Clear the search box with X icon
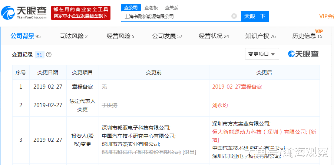Image resolution: width=334 pixels, height=165 pixels. coord(234,16)
